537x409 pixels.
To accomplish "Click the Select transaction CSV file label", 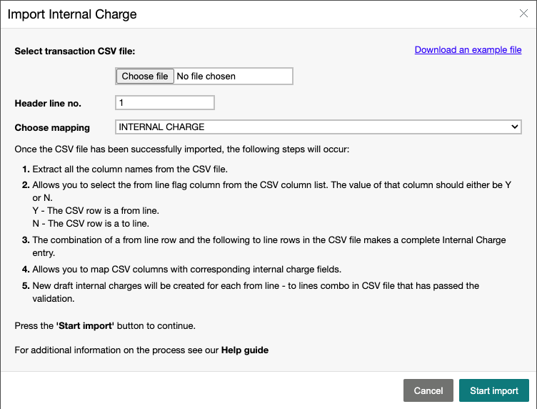I will pyautogui.click(x=75, y=51).
